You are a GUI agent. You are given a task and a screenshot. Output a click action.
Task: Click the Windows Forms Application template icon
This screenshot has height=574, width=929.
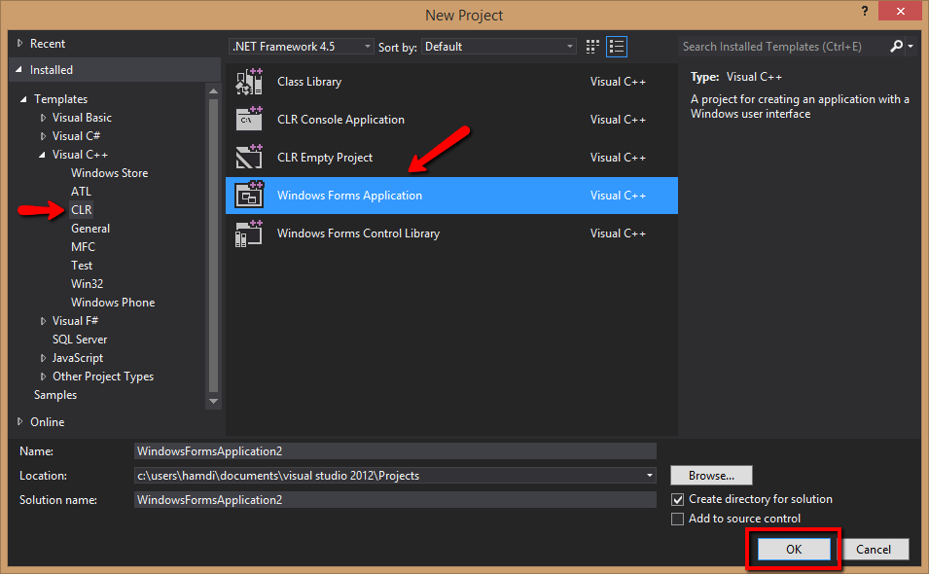pyautogui.click(x=249, y=195)
